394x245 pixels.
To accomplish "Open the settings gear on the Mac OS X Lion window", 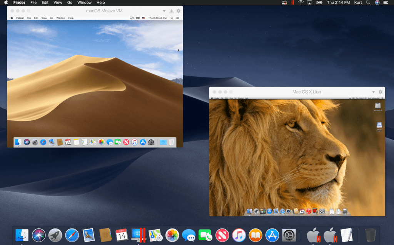I will 381,92.
